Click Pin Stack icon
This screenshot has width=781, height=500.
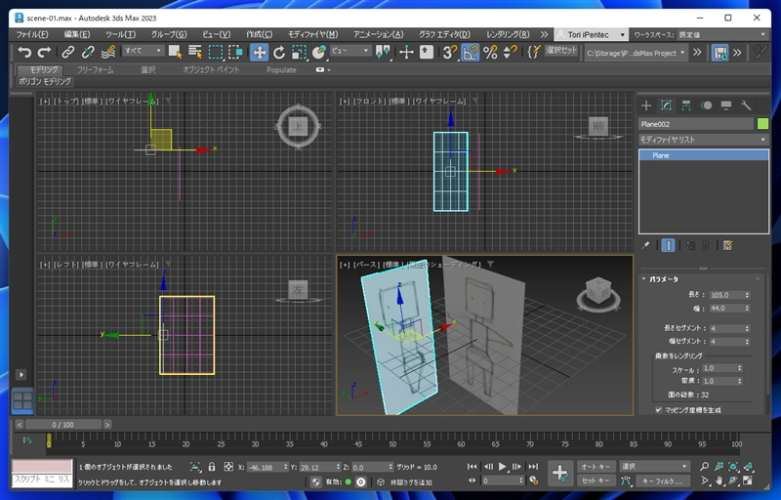point(646,245)
